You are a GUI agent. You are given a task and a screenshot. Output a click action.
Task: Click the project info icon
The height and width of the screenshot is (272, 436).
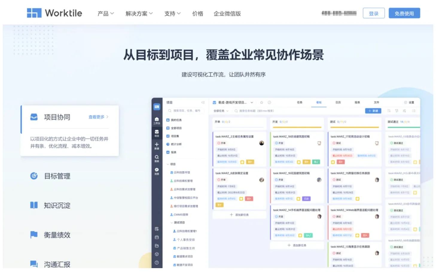[x=269, y=102]
